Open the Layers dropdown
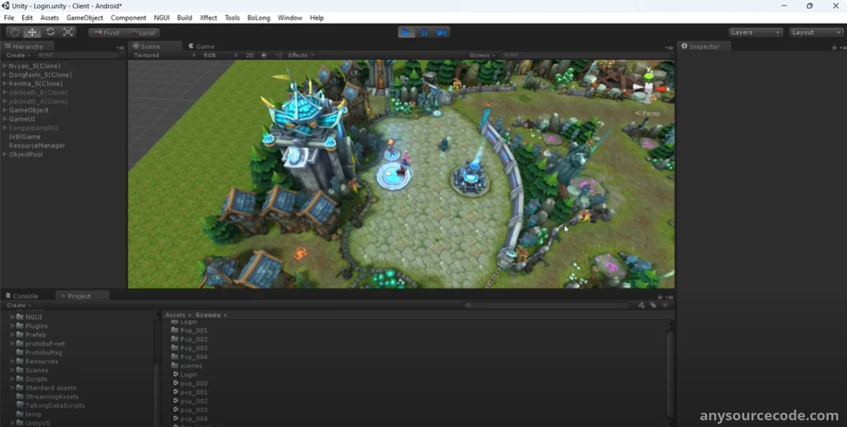Image resolution: width=847 pixels, height=427 pixels. pyautogui.click(x=755, y=32)
